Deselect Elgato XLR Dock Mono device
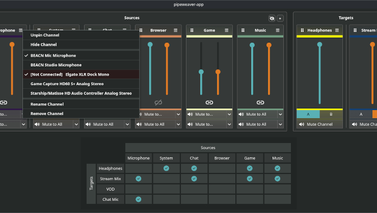 click(x=81, y=75)
